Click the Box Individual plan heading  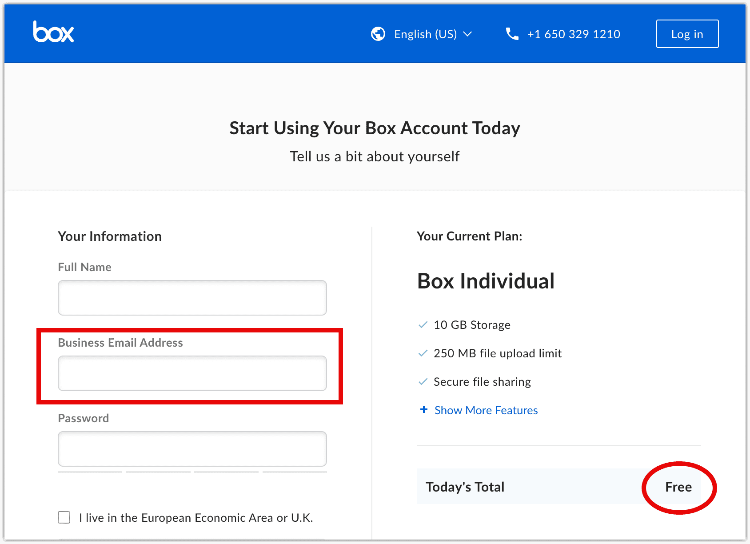pos(485,281)
